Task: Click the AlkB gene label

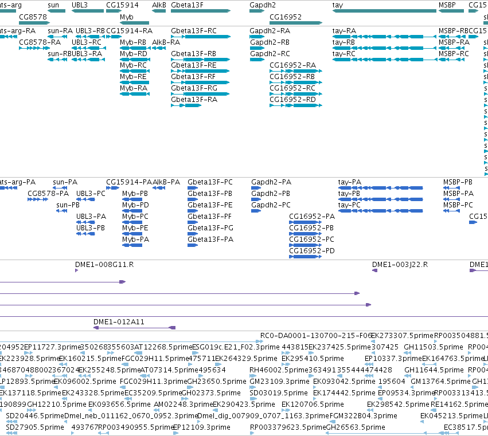Action: [x=159, y=5]
